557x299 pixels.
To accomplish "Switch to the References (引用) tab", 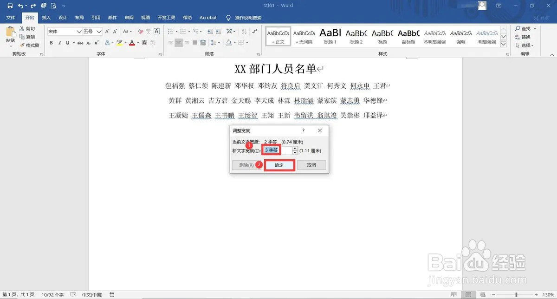I will tap(96, 18).
